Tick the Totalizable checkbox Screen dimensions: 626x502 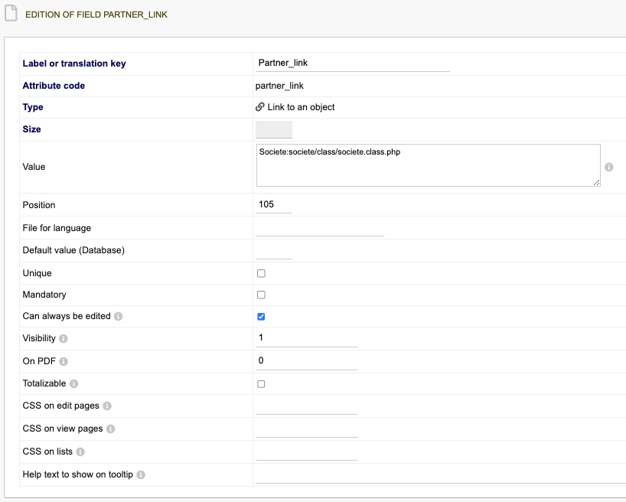click(261, 384)
